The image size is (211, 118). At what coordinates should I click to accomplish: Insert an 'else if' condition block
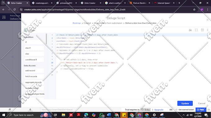(34, 48)
